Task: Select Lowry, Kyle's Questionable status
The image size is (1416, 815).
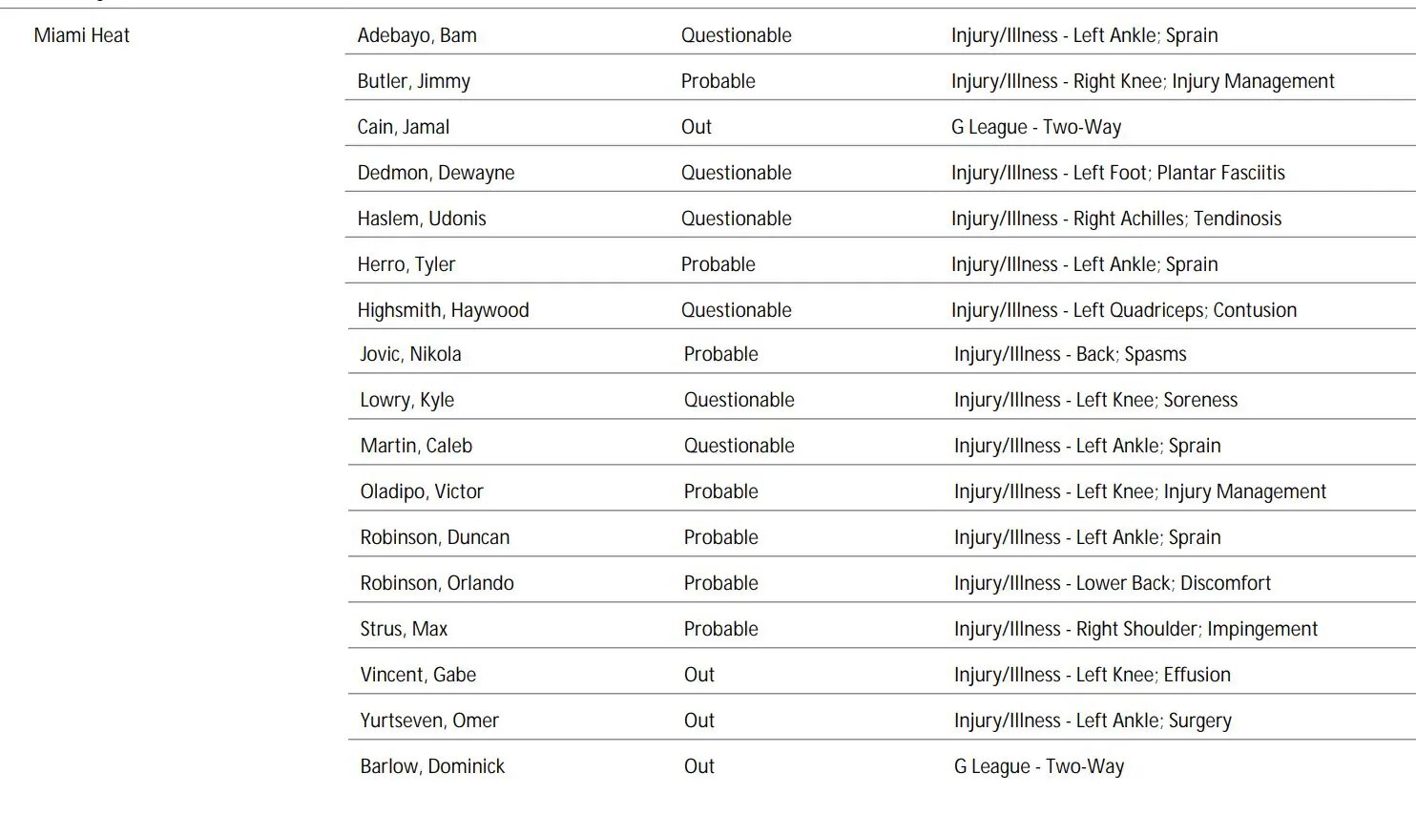Action: coord(739,400)
